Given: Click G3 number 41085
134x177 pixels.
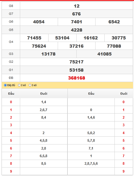Looking at the screenshot, I should click(x=104, y=54).
